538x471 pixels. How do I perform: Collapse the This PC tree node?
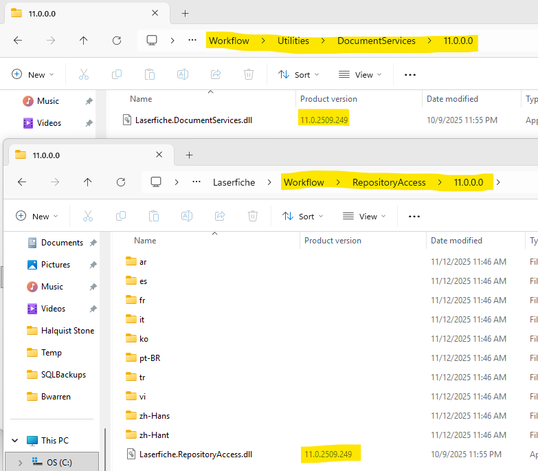[x=15, y=441]
